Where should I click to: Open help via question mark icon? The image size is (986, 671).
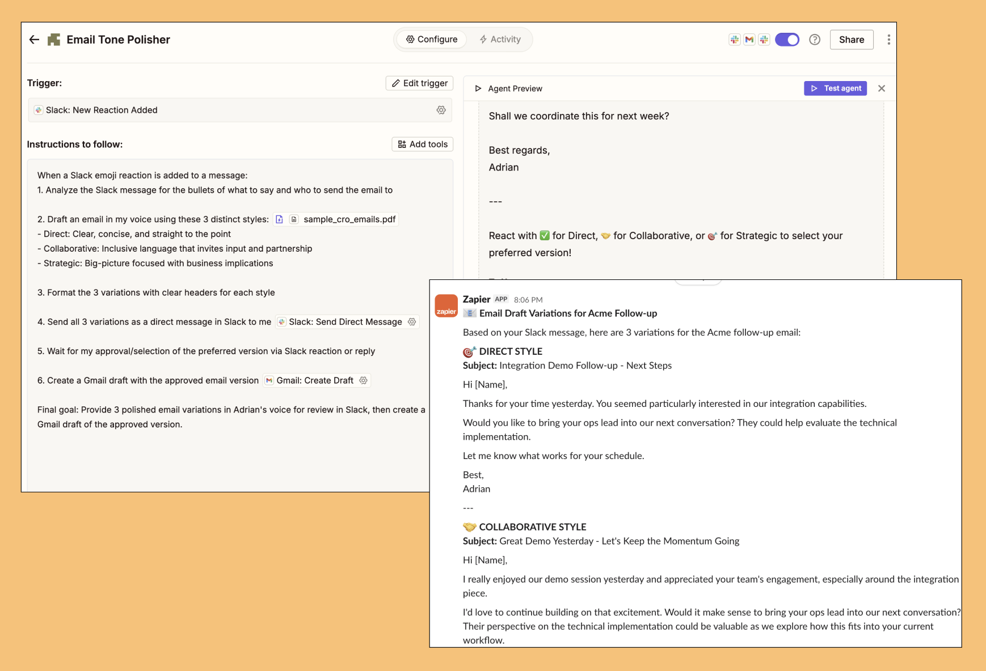coord(815,40)
